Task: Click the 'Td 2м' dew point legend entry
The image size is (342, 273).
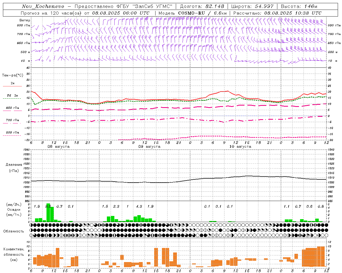Action: point(12,95)
